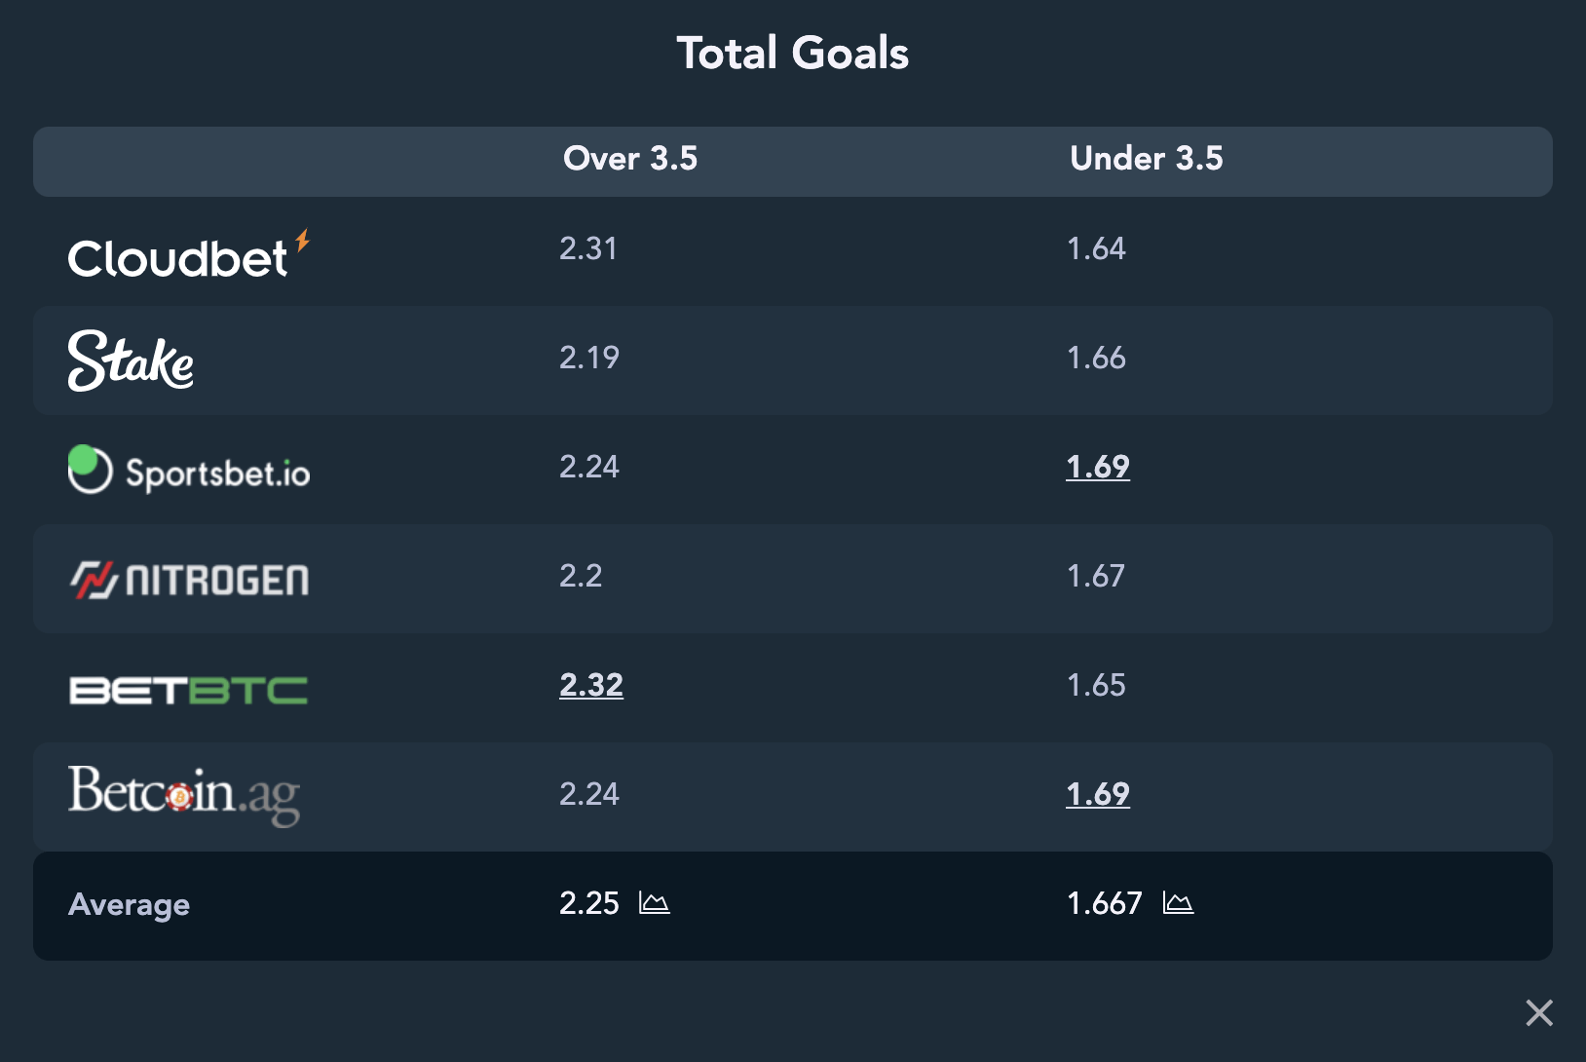Close the Total Goals popup
1586x1062 pixels.
click(x=1539, y=1013)
